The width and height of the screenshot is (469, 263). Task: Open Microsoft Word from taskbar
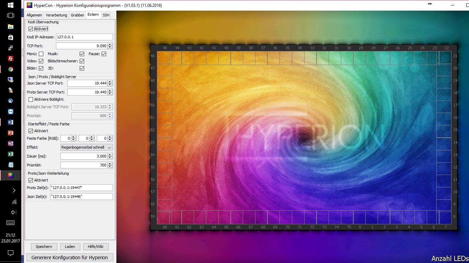tap(11, 122)
